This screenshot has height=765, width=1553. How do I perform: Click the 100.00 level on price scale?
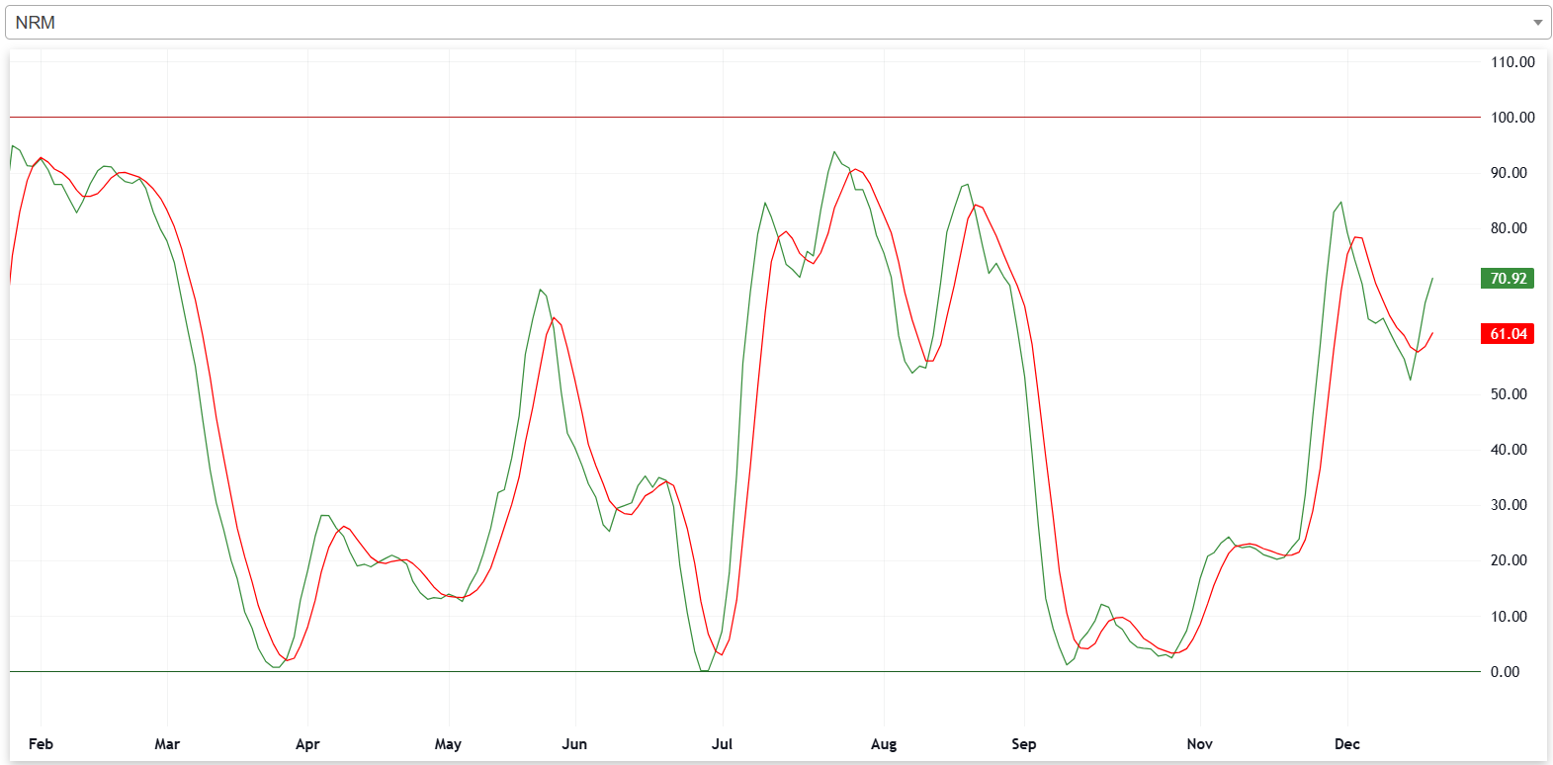point(1512,118)
